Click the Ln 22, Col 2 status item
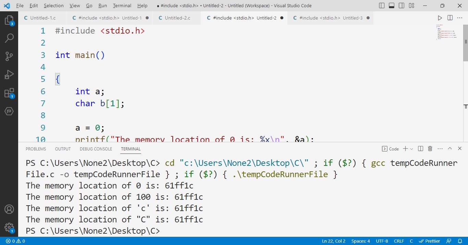 click(333, 241)
